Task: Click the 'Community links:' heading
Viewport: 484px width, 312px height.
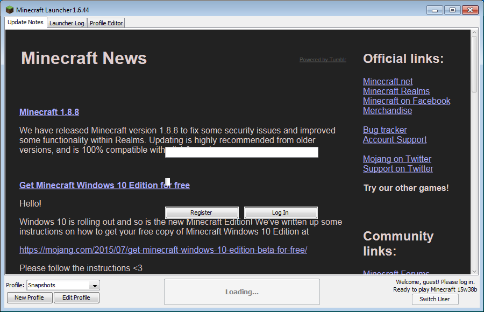Action: tap(398, 244)
